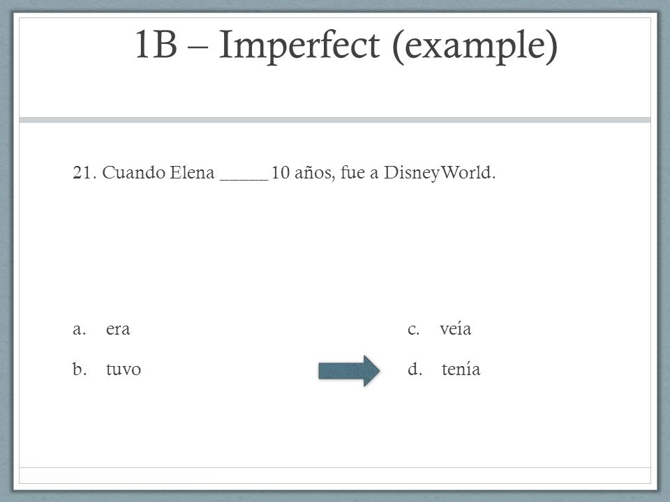Select answer option era
The image size is (670, 502).
coord(118,329)
